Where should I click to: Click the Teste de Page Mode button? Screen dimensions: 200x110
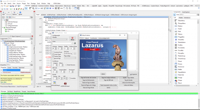tap(88, 88)
